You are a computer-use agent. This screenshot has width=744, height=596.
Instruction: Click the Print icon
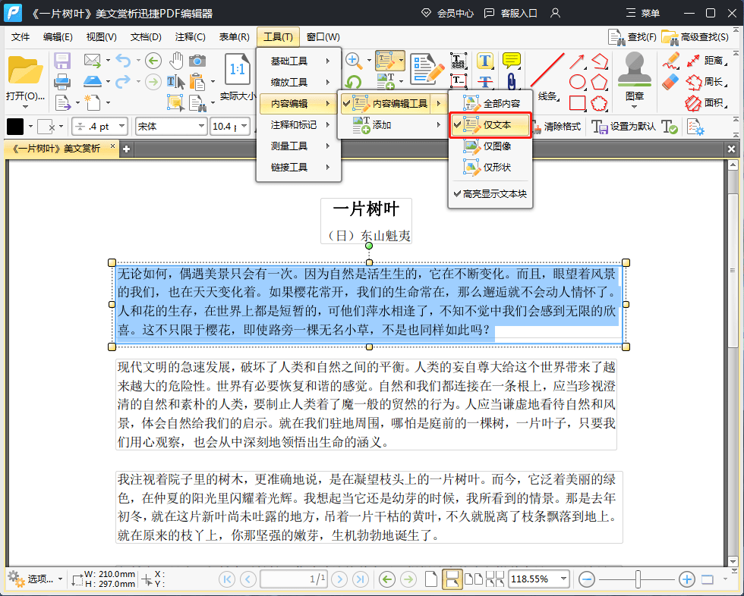pyautogui.click(x=62, y=82)
